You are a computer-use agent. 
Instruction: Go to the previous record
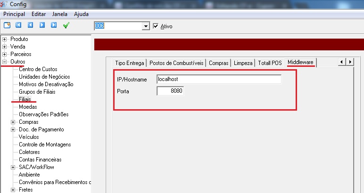pyautogui.click(x=30, y=25)
